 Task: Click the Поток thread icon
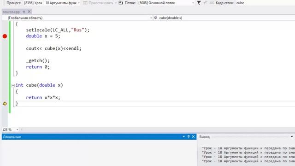click(x=121, y=3)
